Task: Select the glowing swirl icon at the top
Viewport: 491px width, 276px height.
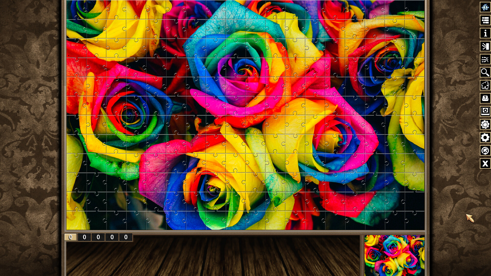Action: (x=485, y=7)
